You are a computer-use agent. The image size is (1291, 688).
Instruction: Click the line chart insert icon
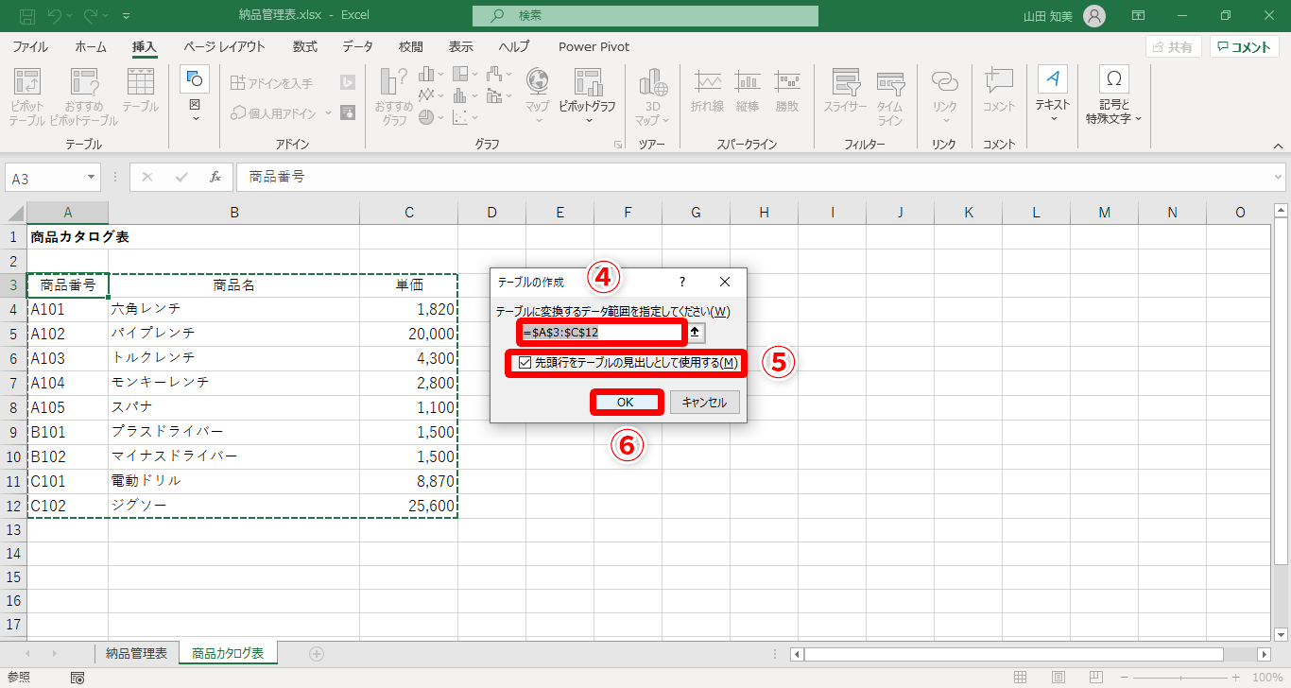pyautogui.click(x=426, y=95)
